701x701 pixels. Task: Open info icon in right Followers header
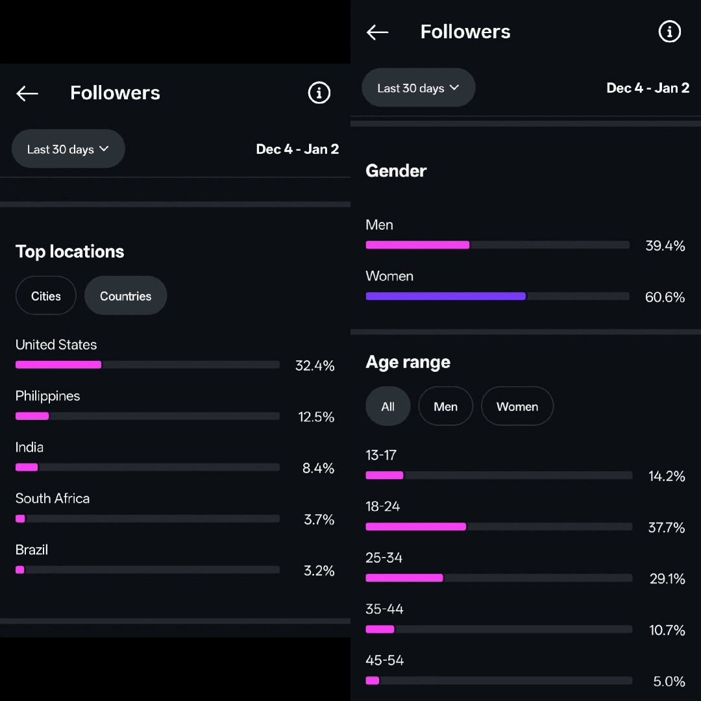669,32
